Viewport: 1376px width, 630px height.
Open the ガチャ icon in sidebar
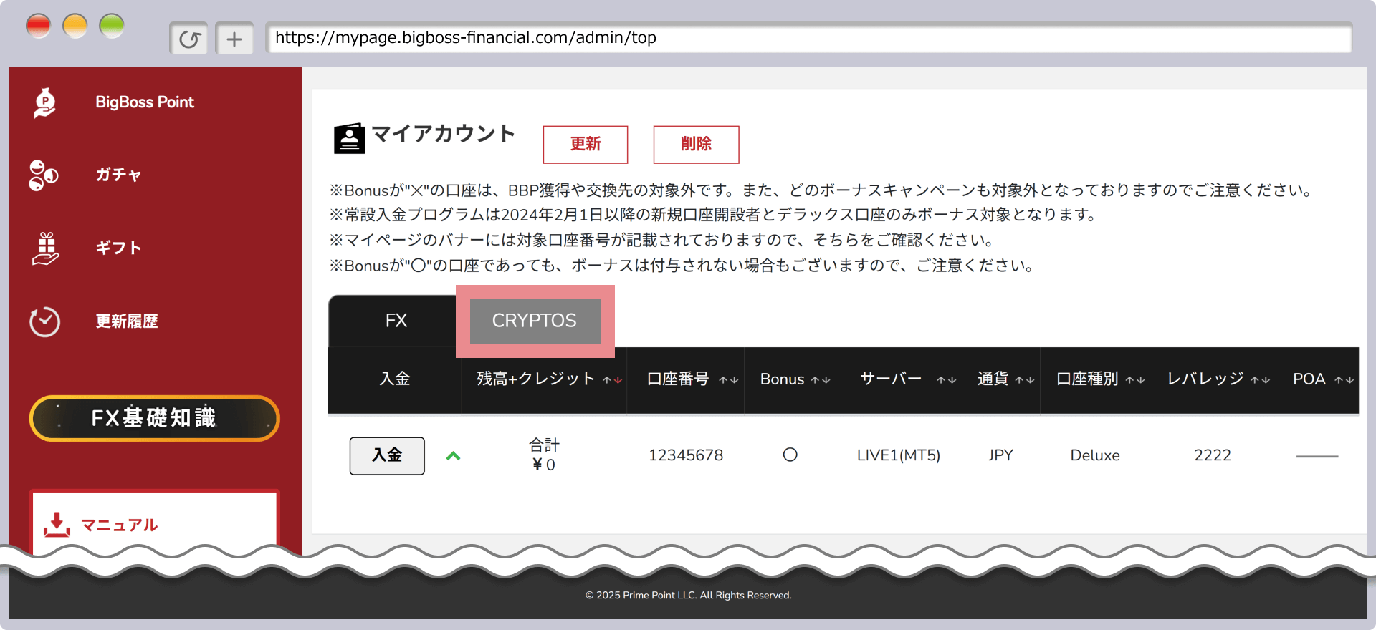(x=44, y=175)
